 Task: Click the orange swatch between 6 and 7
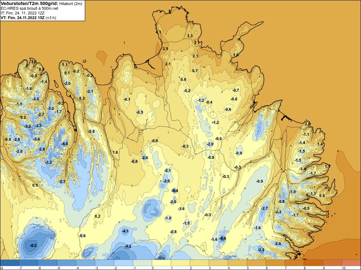275,263
